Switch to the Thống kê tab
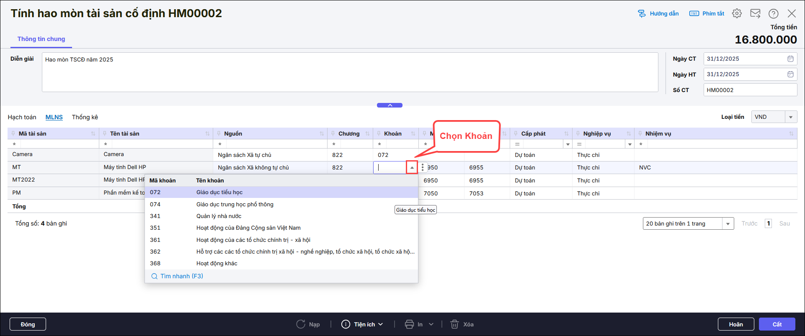The width and height of the screenshot is (805, 336). click(85, 117)
